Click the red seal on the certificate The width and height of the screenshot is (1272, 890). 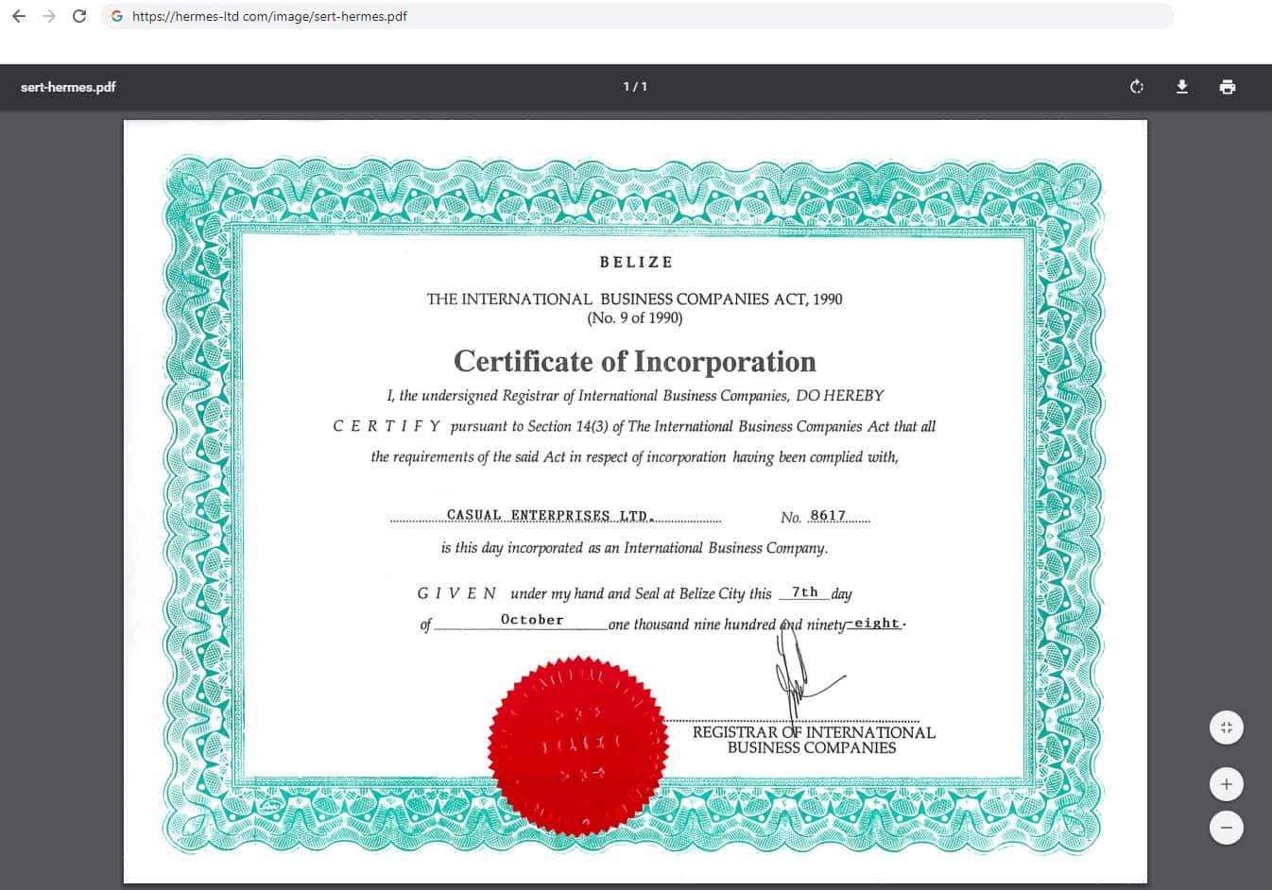click(578, 745)
